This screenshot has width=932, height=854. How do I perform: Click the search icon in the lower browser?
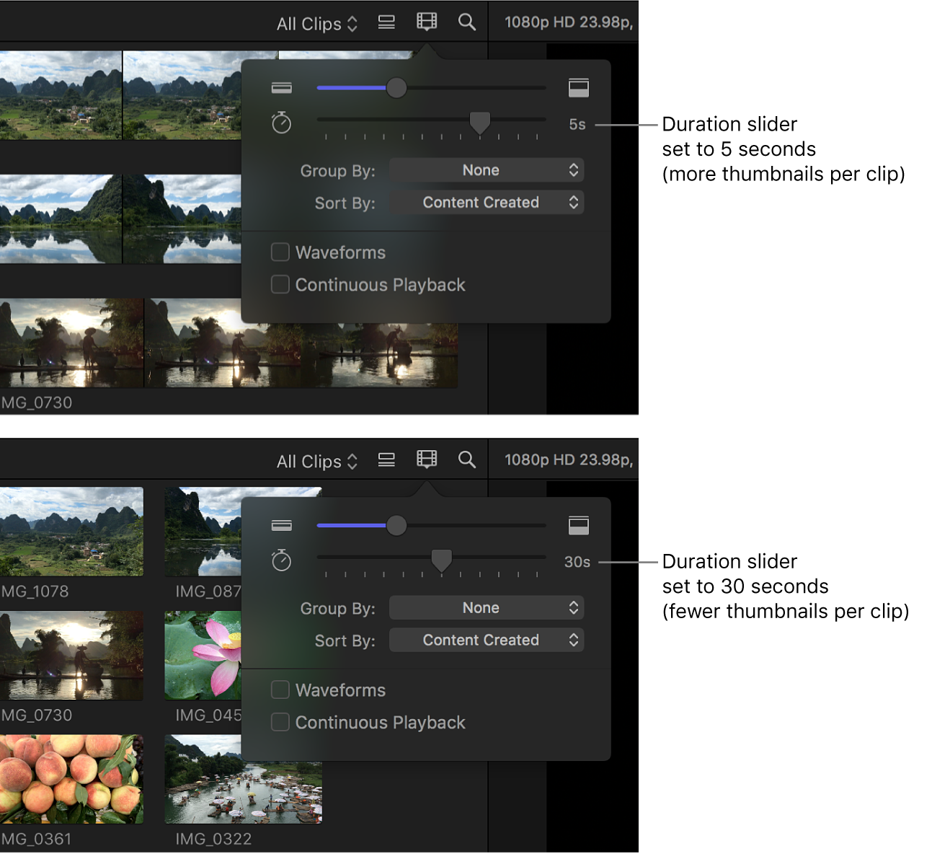click(467, 459)
